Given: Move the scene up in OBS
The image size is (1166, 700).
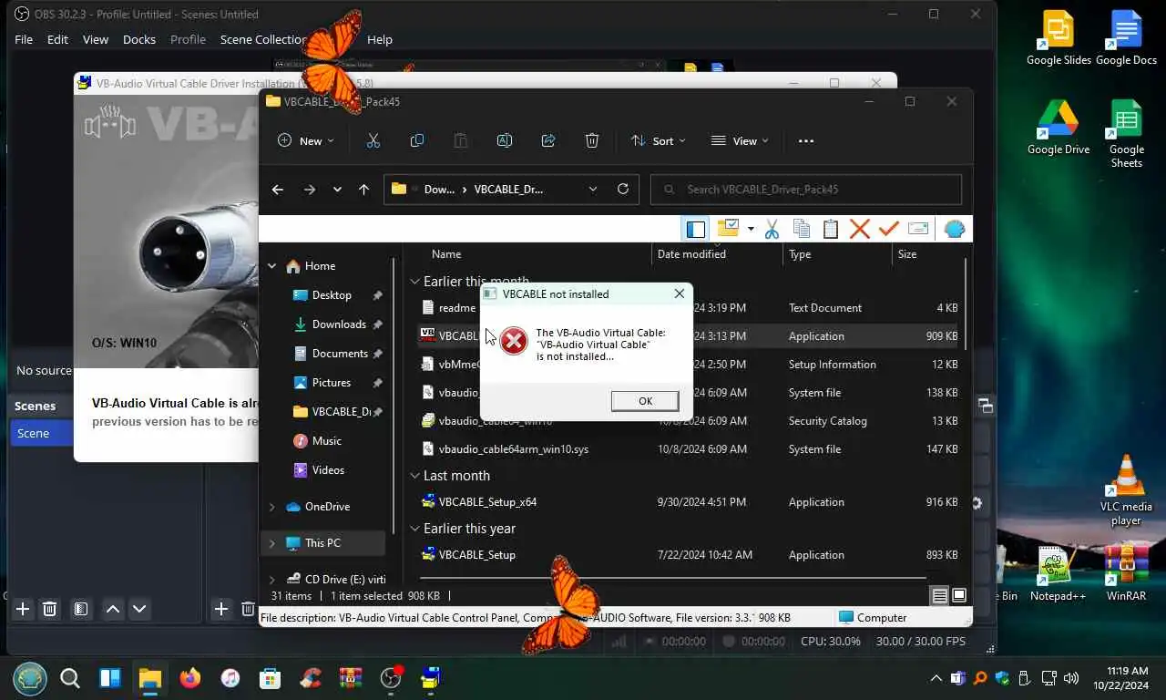Looking at the screenshot, I should [113, 609].
